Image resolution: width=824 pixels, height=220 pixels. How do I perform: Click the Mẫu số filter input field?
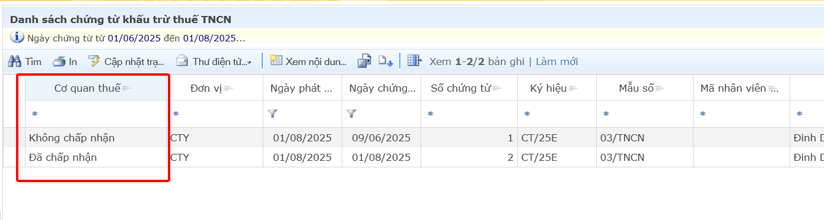coord(645,114)
